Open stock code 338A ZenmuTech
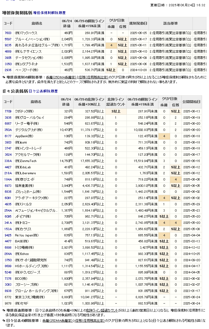 pos(8,161)
